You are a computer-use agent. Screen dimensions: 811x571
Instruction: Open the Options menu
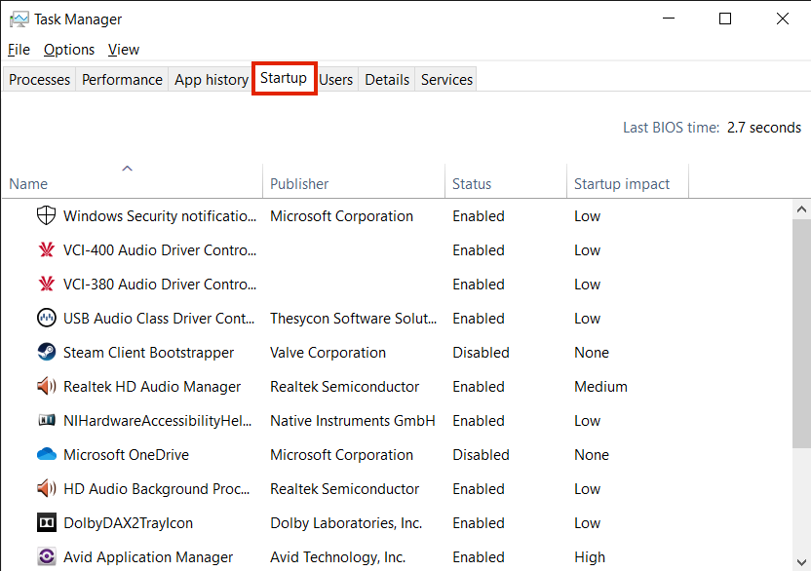[x=69, y=50]
